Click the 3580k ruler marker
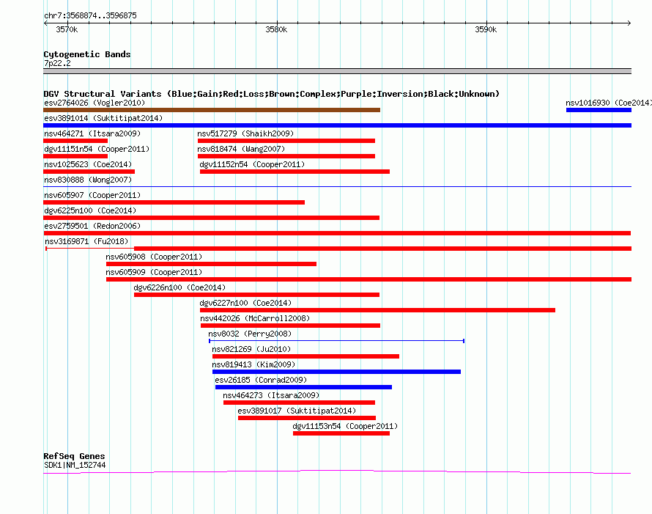Screen dimensions: 652x514 tap(276, 29)
